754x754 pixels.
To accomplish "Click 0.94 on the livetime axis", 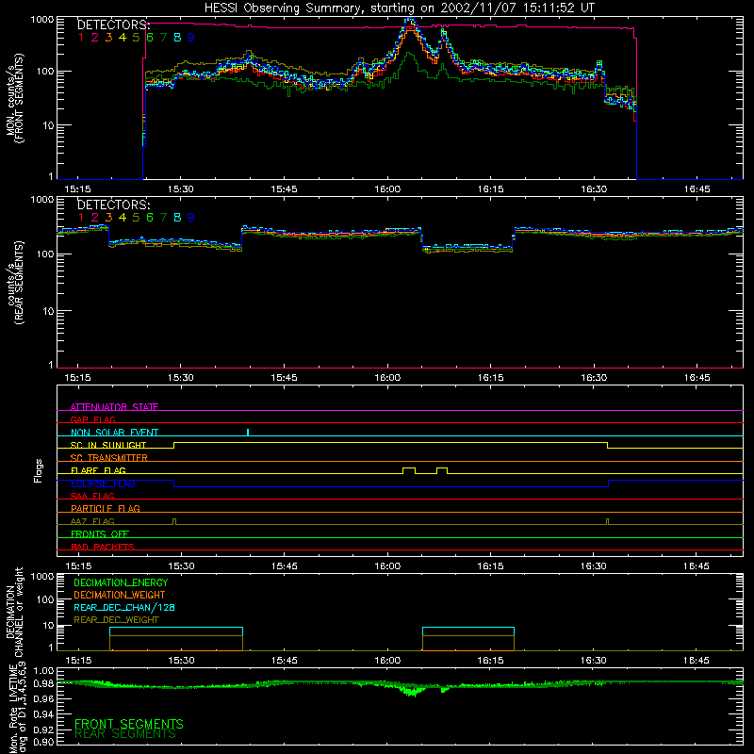I will click(43, 713).
